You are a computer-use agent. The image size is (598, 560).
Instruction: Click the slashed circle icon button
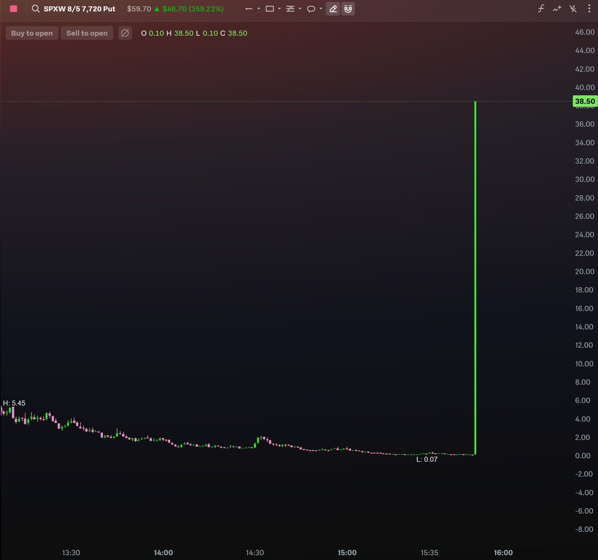point(125,33)
